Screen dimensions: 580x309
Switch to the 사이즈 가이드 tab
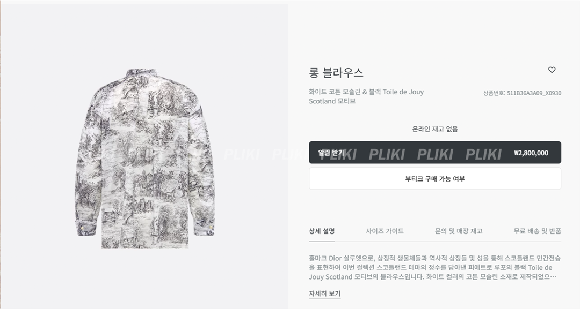point(385,231)
